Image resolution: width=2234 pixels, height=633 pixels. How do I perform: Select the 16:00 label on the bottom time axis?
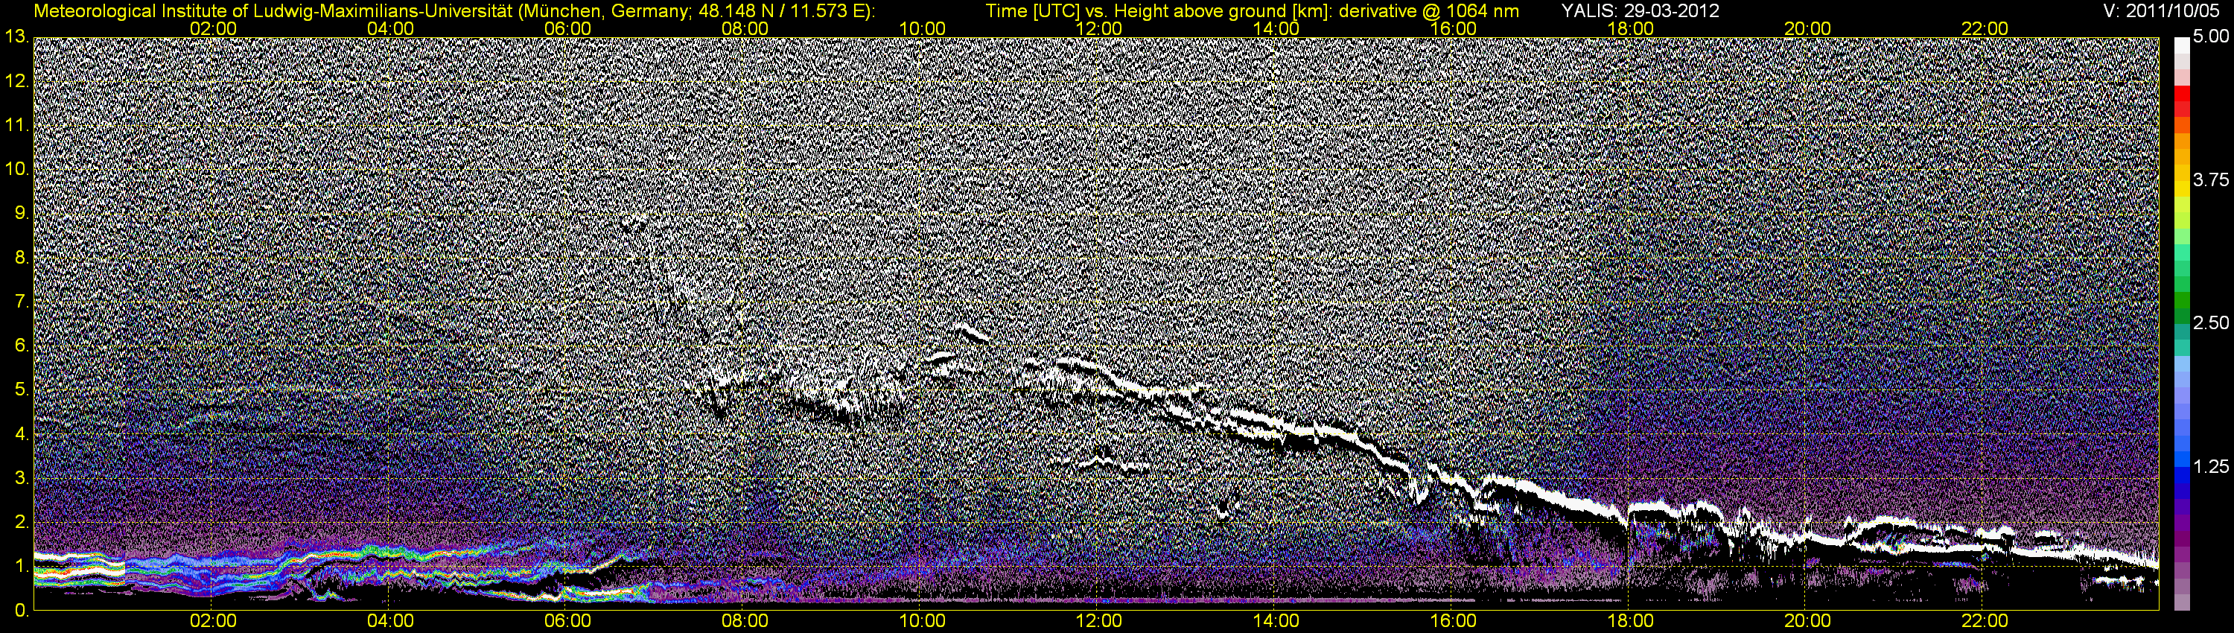[x=1454, y=622]
